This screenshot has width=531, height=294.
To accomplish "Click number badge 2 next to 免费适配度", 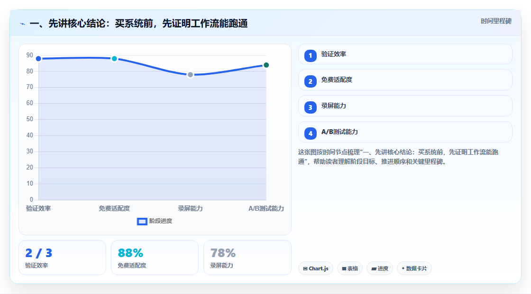I will (x=310, y=81).
